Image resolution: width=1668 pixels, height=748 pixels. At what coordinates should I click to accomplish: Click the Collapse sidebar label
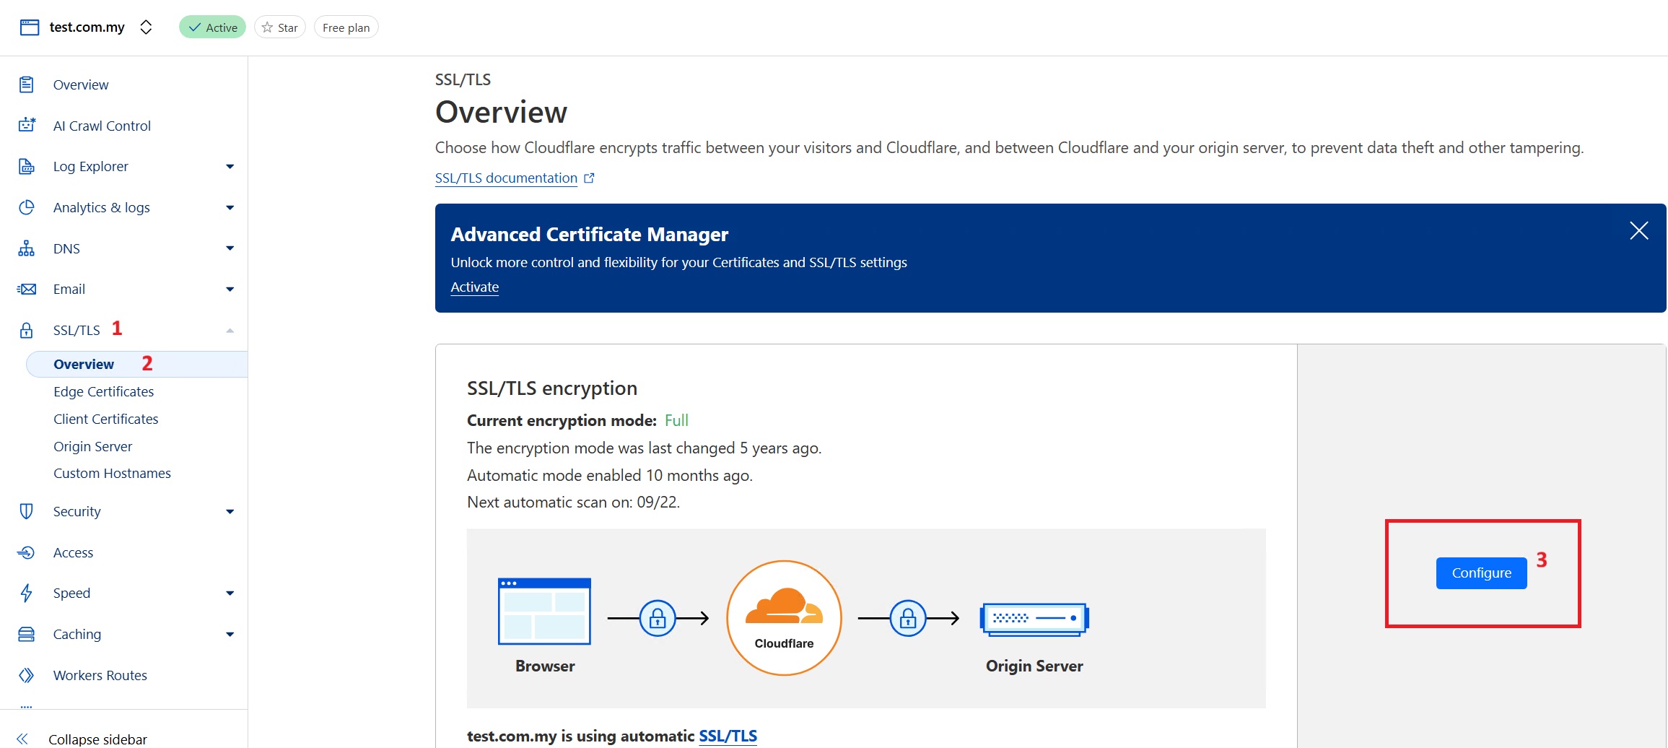(97, 739)
